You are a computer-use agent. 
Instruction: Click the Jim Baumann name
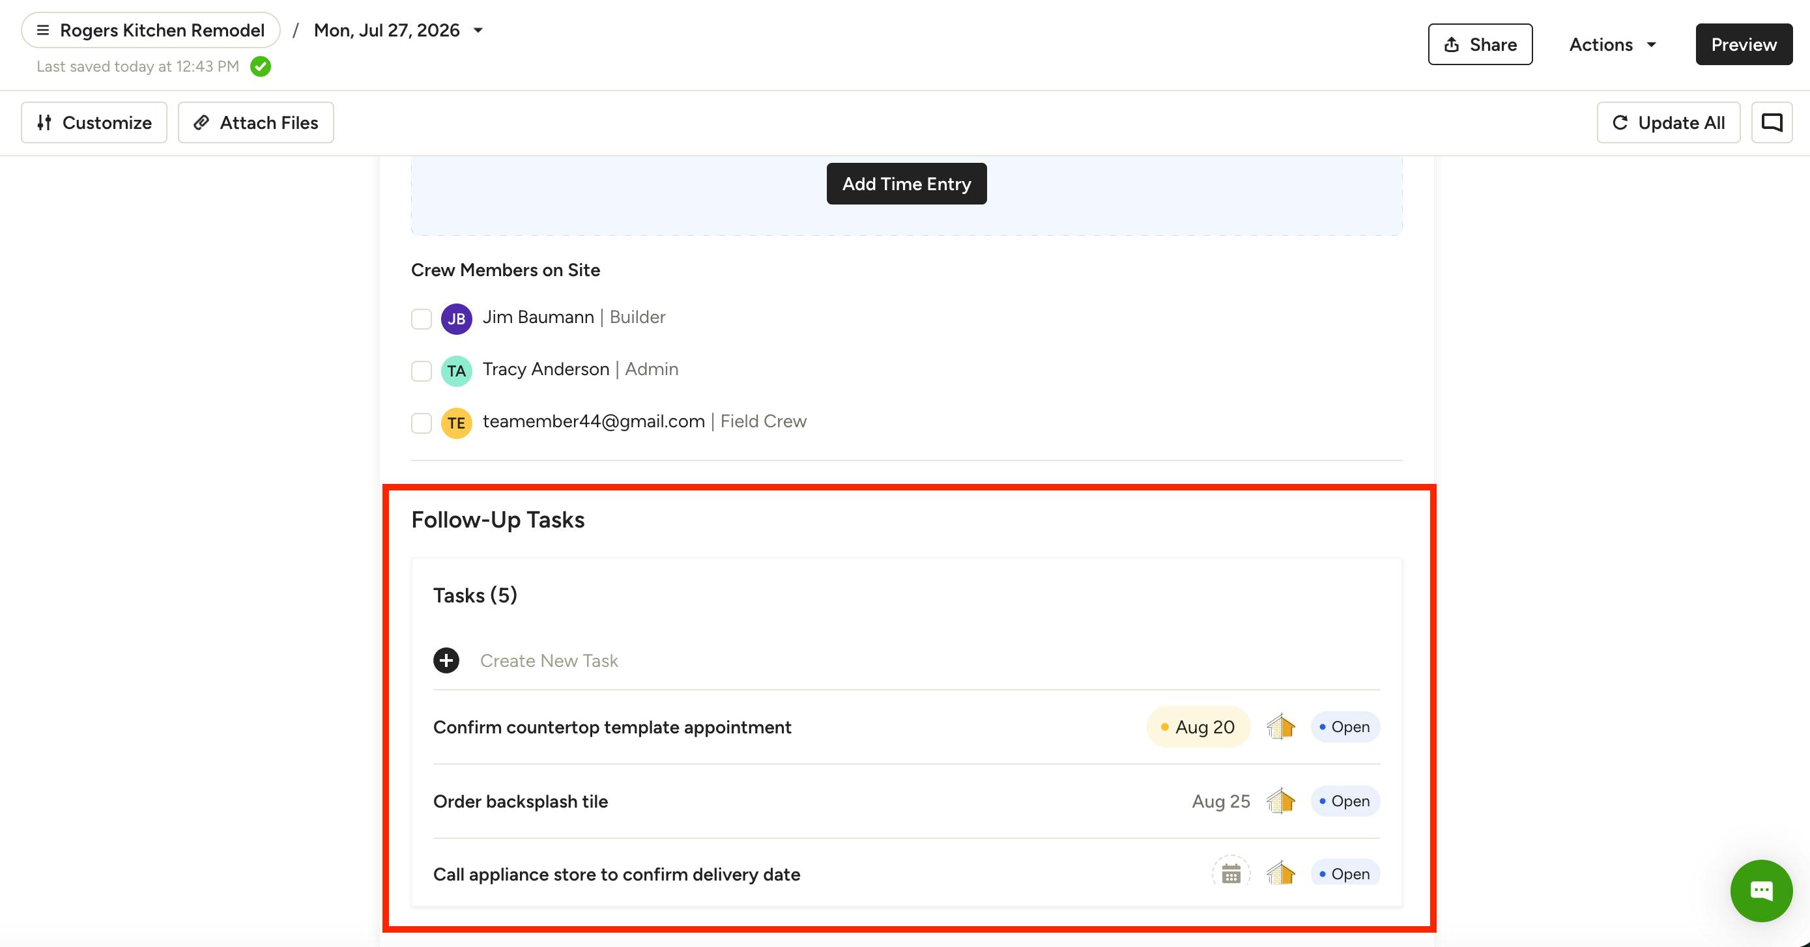click(x=538, y=318)
